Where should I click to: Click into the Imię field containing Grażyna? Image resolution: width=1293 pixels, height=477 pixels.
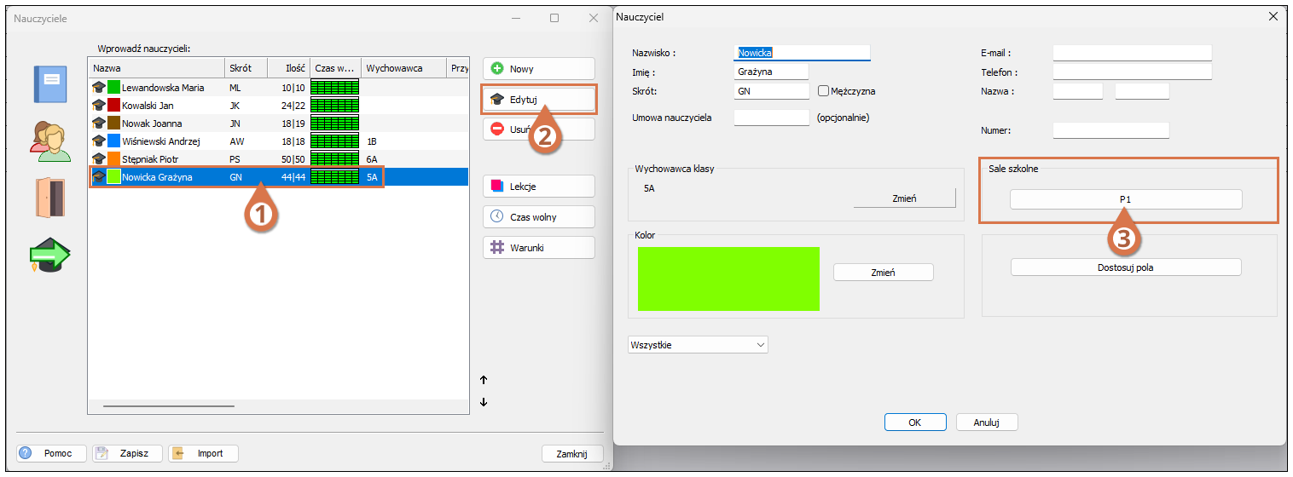[x=771, y=72]
